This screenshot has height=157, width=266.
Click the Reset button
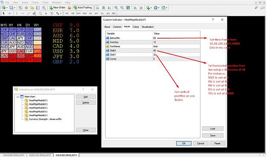217,143
